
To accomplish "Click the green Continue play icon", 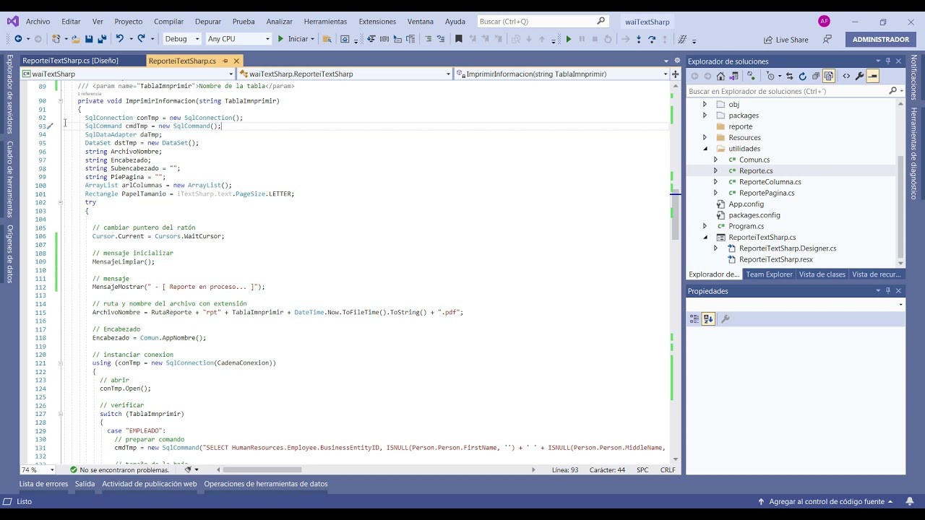I will tap(568, 39).
